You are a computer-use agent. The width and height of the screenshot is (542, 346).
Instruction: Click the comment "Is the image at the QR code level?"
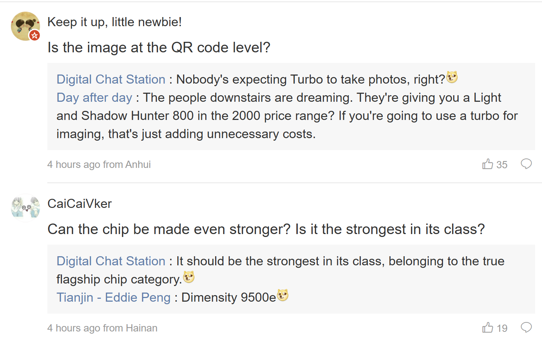click(x=159, y=48)
